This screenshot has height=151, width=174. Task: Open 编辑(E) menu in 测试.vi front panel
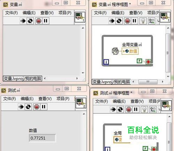coord(27,99)
